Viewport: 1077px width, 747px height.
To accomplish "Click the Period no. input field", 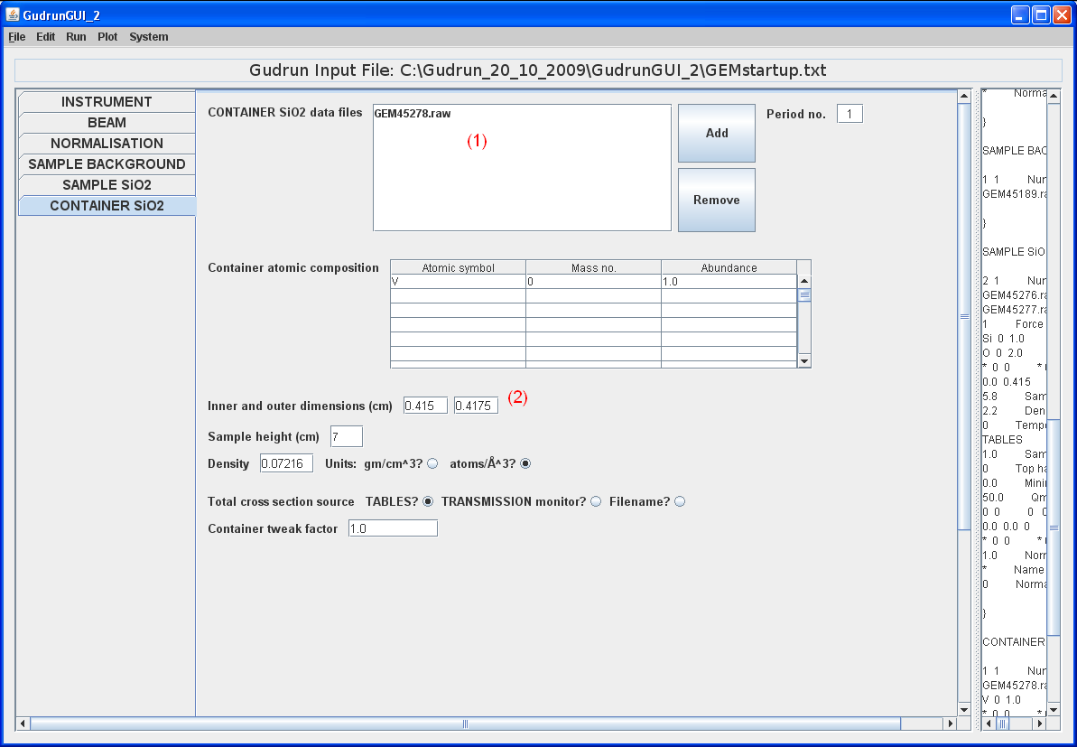I will [x=850, y=114].
